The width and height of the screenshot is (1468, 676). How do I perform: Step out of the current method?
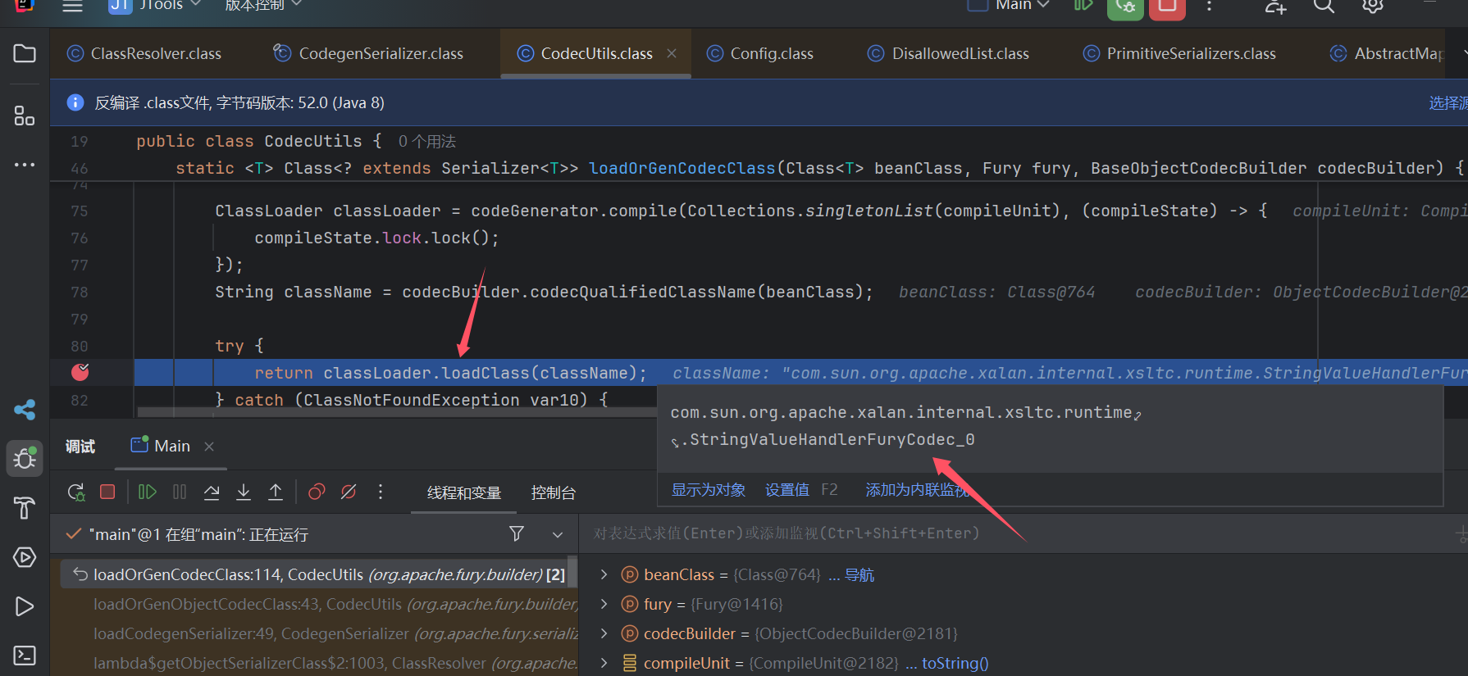(276, 492)
